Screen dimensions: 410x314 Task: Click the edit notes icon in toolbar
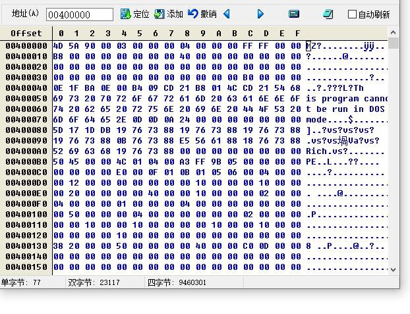[328, 14]
